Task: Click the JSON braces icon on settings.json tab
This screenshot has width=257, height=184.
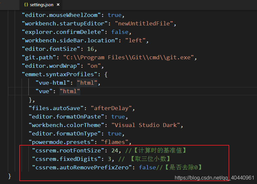Action: pos(26,5)
